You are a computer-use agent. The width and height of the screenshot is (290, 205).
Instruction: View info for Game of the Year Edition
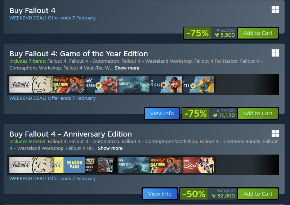(162, 113)
